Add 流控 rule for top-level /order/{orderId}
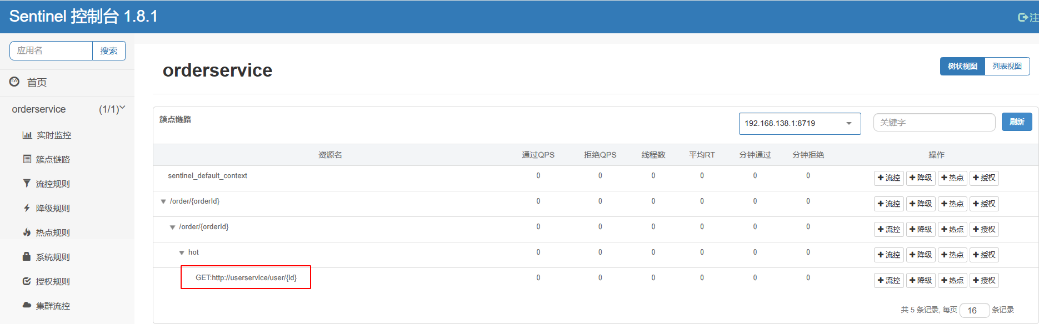The height and width of the screenshot is (324, 1039). 889,204
